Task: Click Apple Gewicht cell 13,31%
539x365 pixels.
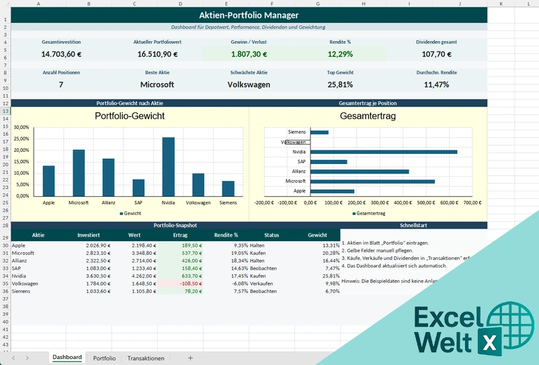Action: click(317, 245)
